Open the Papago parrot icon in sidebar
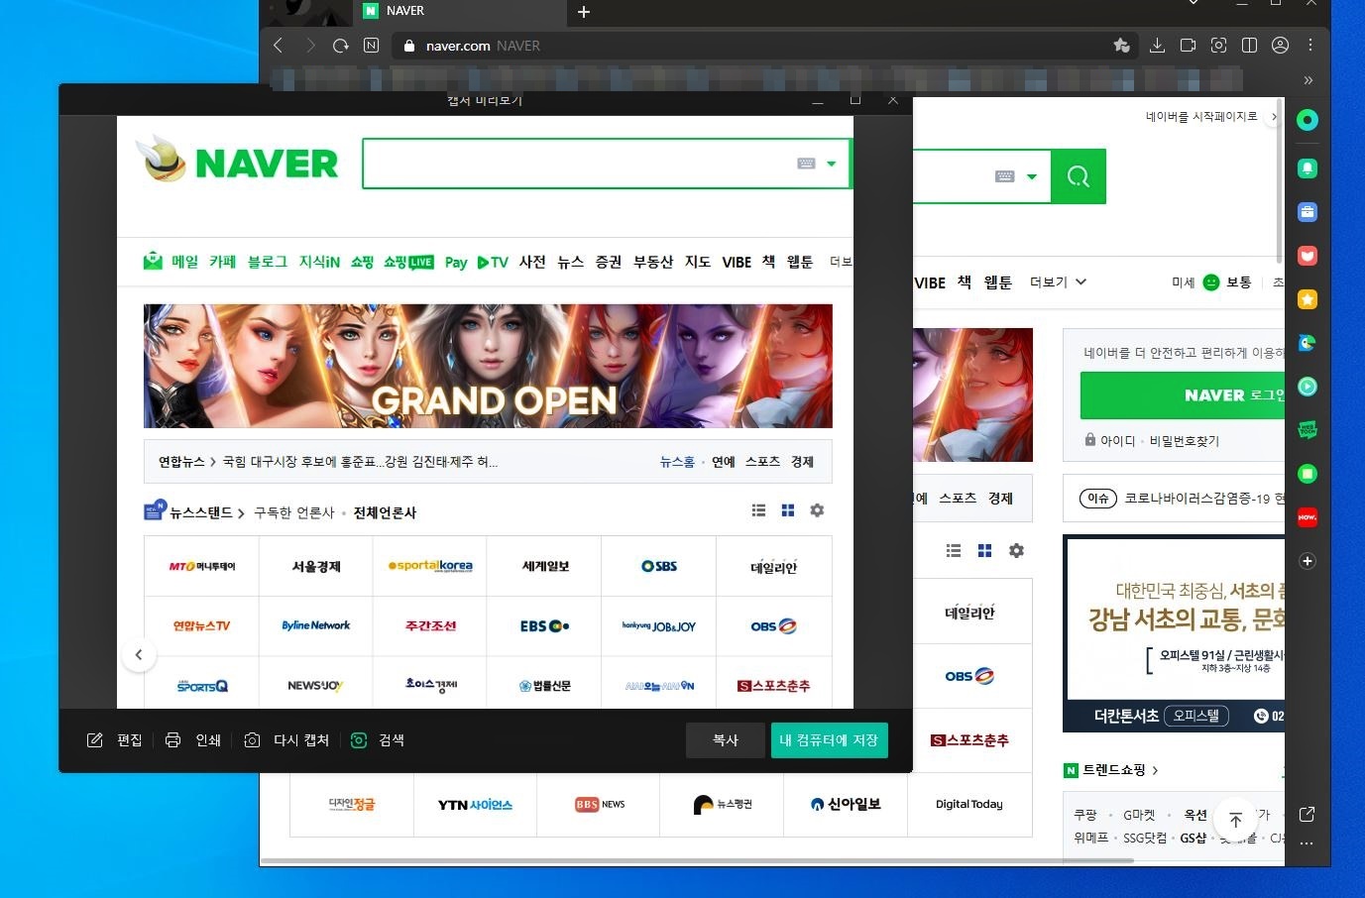Screen dimensions: 1365x898 click(1308, 343)
